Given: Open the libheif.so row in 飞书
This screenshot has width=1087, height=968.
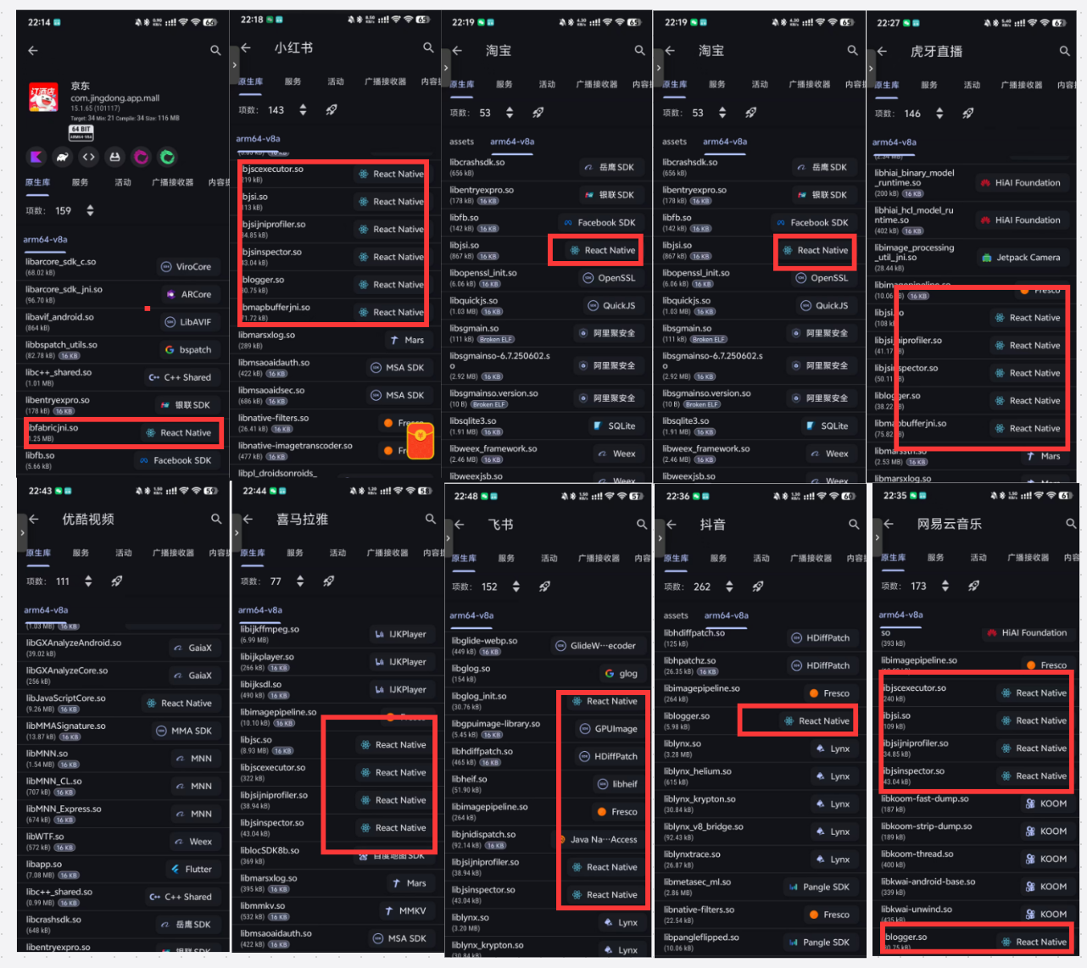Looking at the screenshot, I should tap(547, 784).
